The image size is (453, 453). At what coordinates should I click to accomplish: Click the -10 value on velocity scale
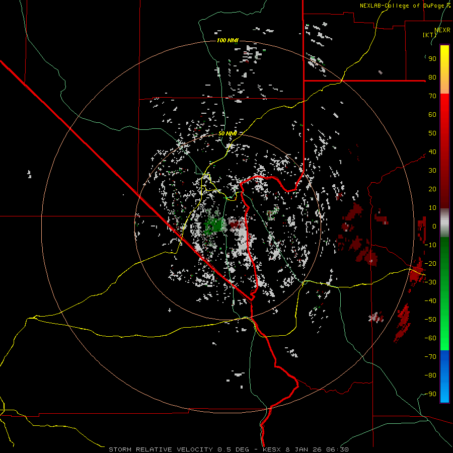(430, 245)
